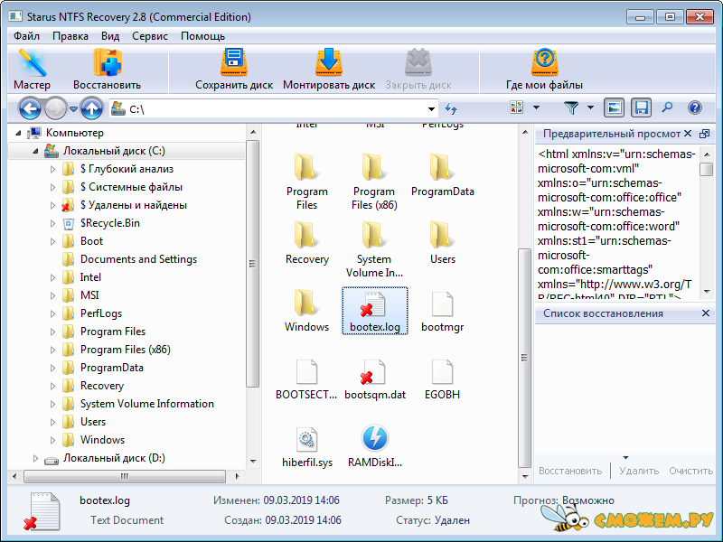This screenshot has width=723, height=542.
Task: Open help via question mark icon
Action: 694,108
